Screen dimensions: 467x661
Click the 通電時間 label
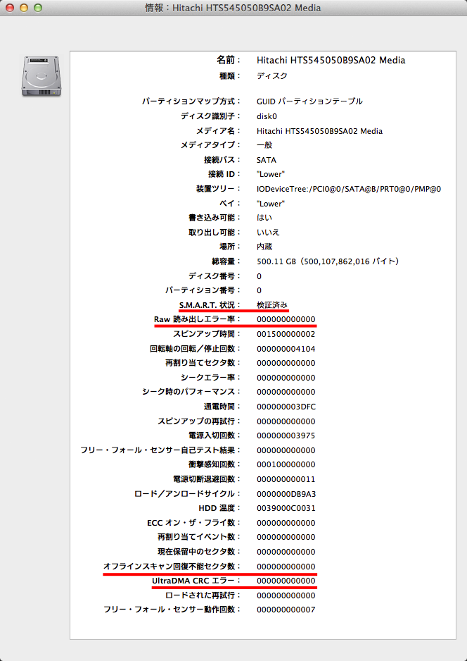(x=222, y=407)
